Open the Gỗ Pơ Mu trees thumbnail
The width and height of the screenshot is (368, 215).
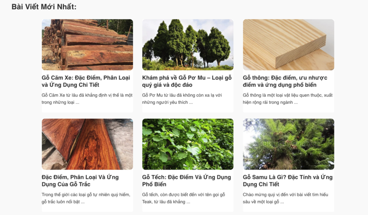[188, 45]
